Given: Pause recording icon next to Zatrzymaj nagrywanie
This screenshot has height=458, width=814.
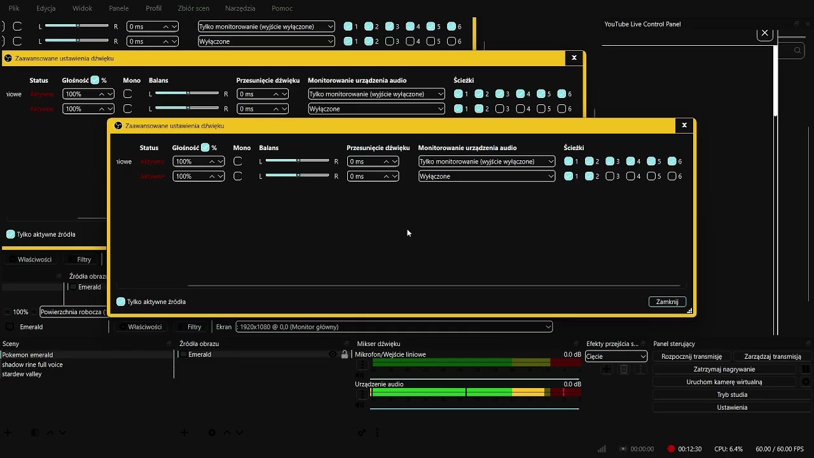Looking at the screenshot, I should [806, 369].
